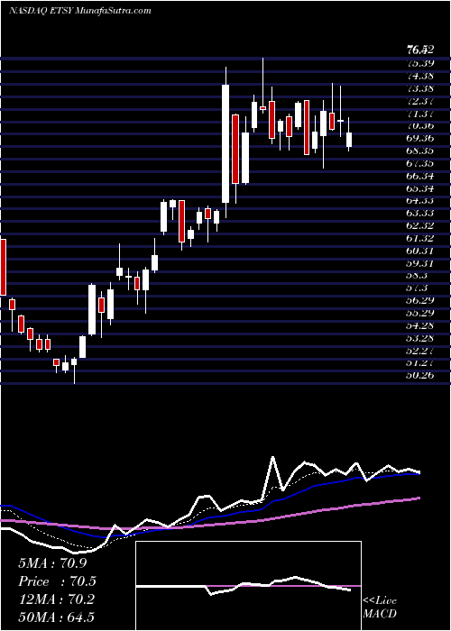Click the 5MA : 70.9 reading
Viewport: 451px width, 631px height.
(52, 563)
